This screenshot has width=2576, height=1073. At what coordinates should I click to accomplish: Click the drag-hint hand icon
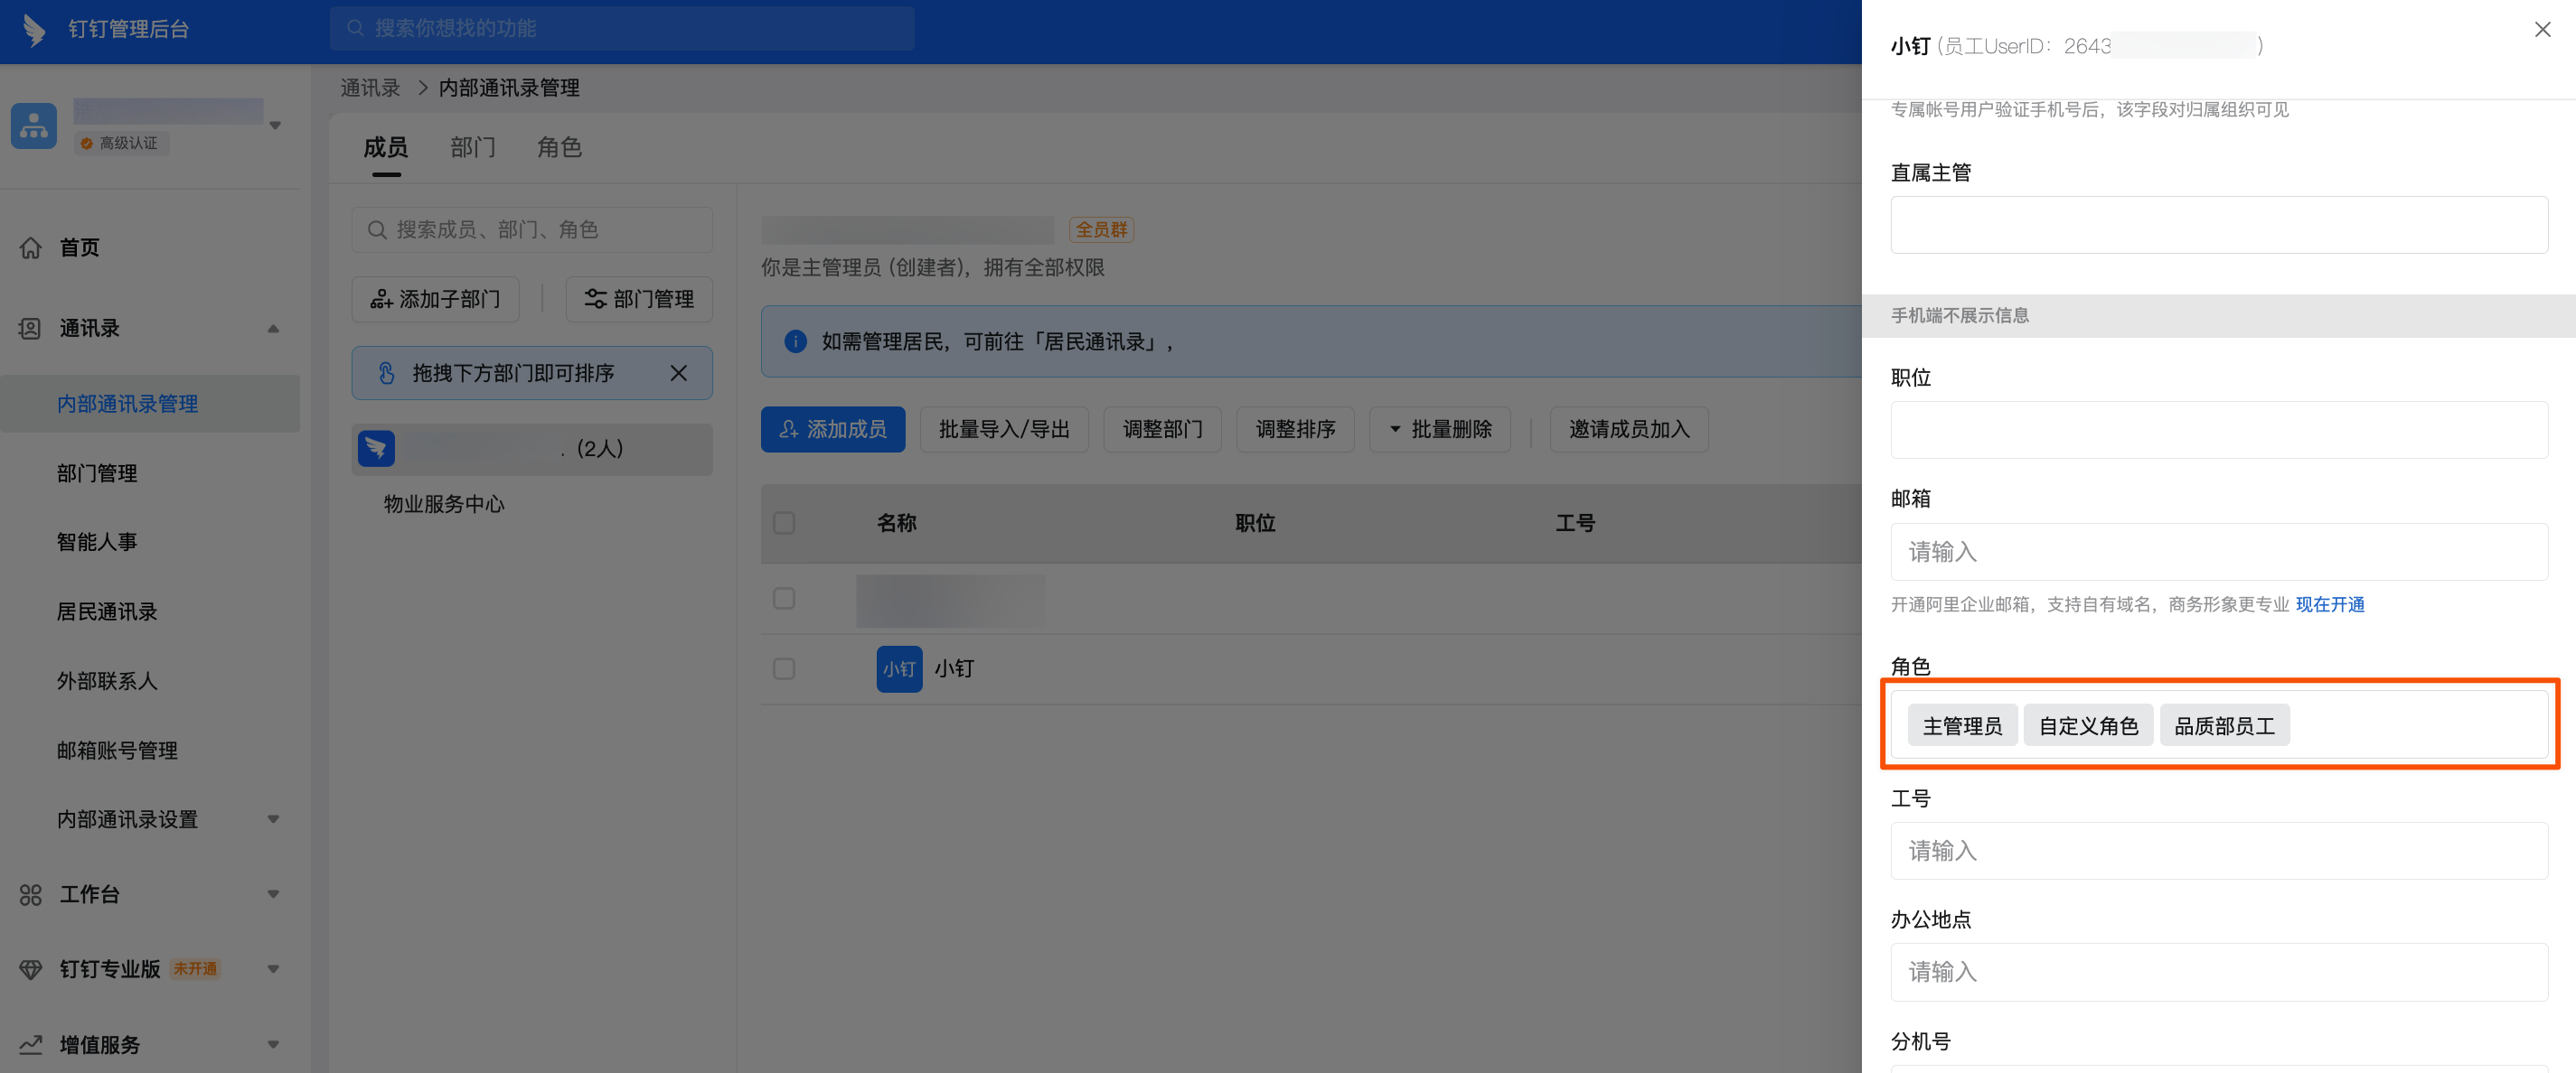coord(387,374)
